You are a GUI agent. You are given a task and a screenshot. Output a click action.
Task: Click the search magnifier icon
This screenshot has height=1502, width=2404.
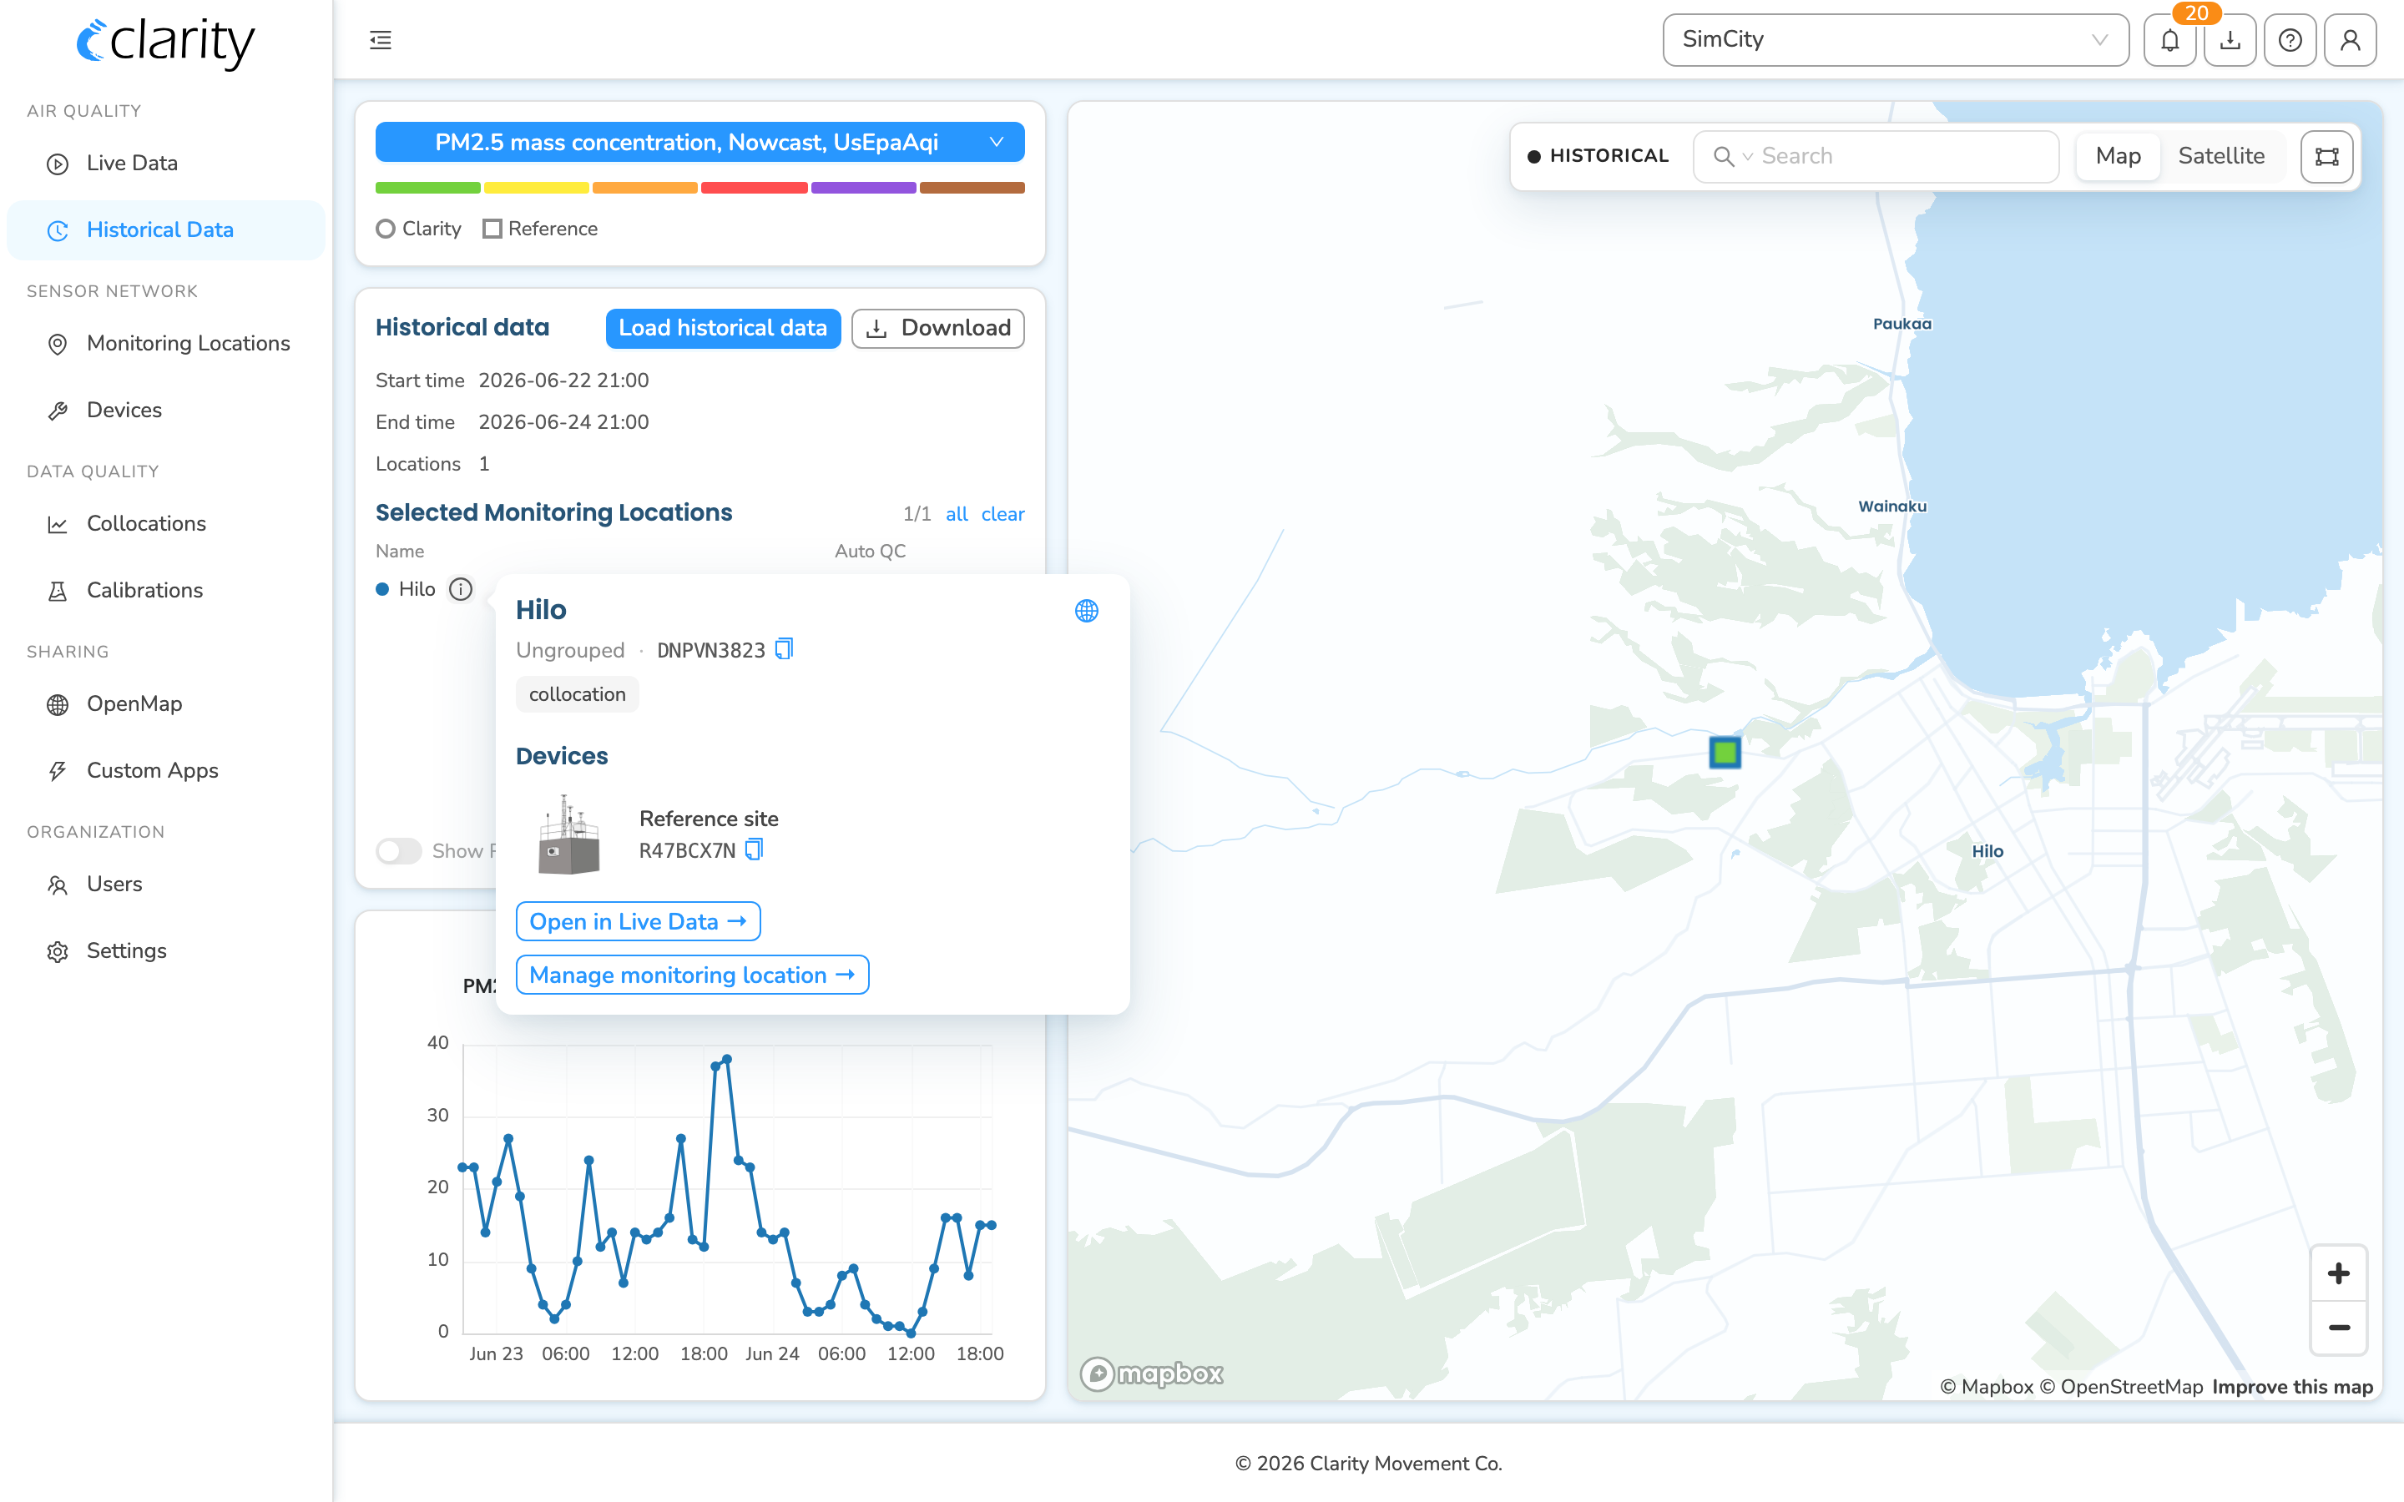(x=1724, y=156)
